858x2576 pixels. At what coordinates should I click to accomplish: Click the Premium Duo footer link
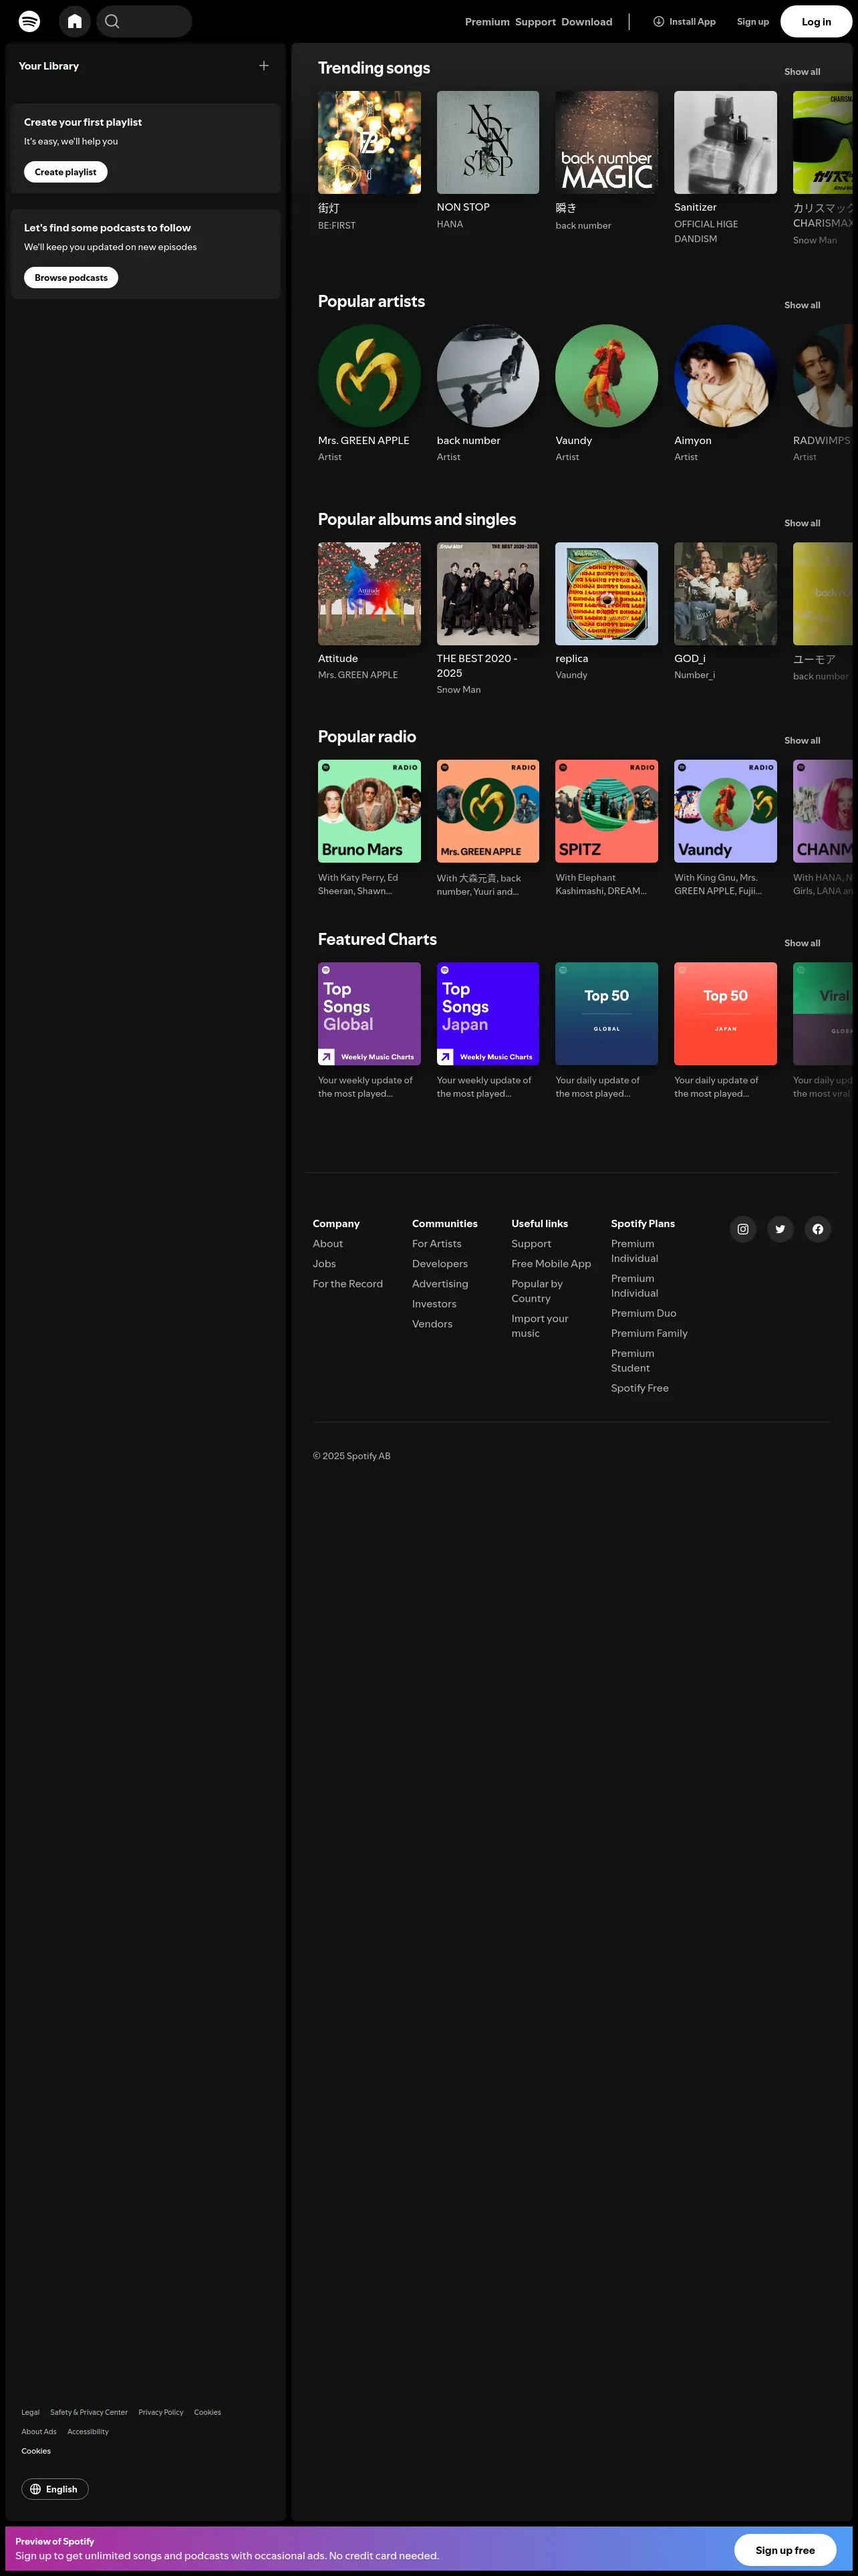(x=643, y=1313)
